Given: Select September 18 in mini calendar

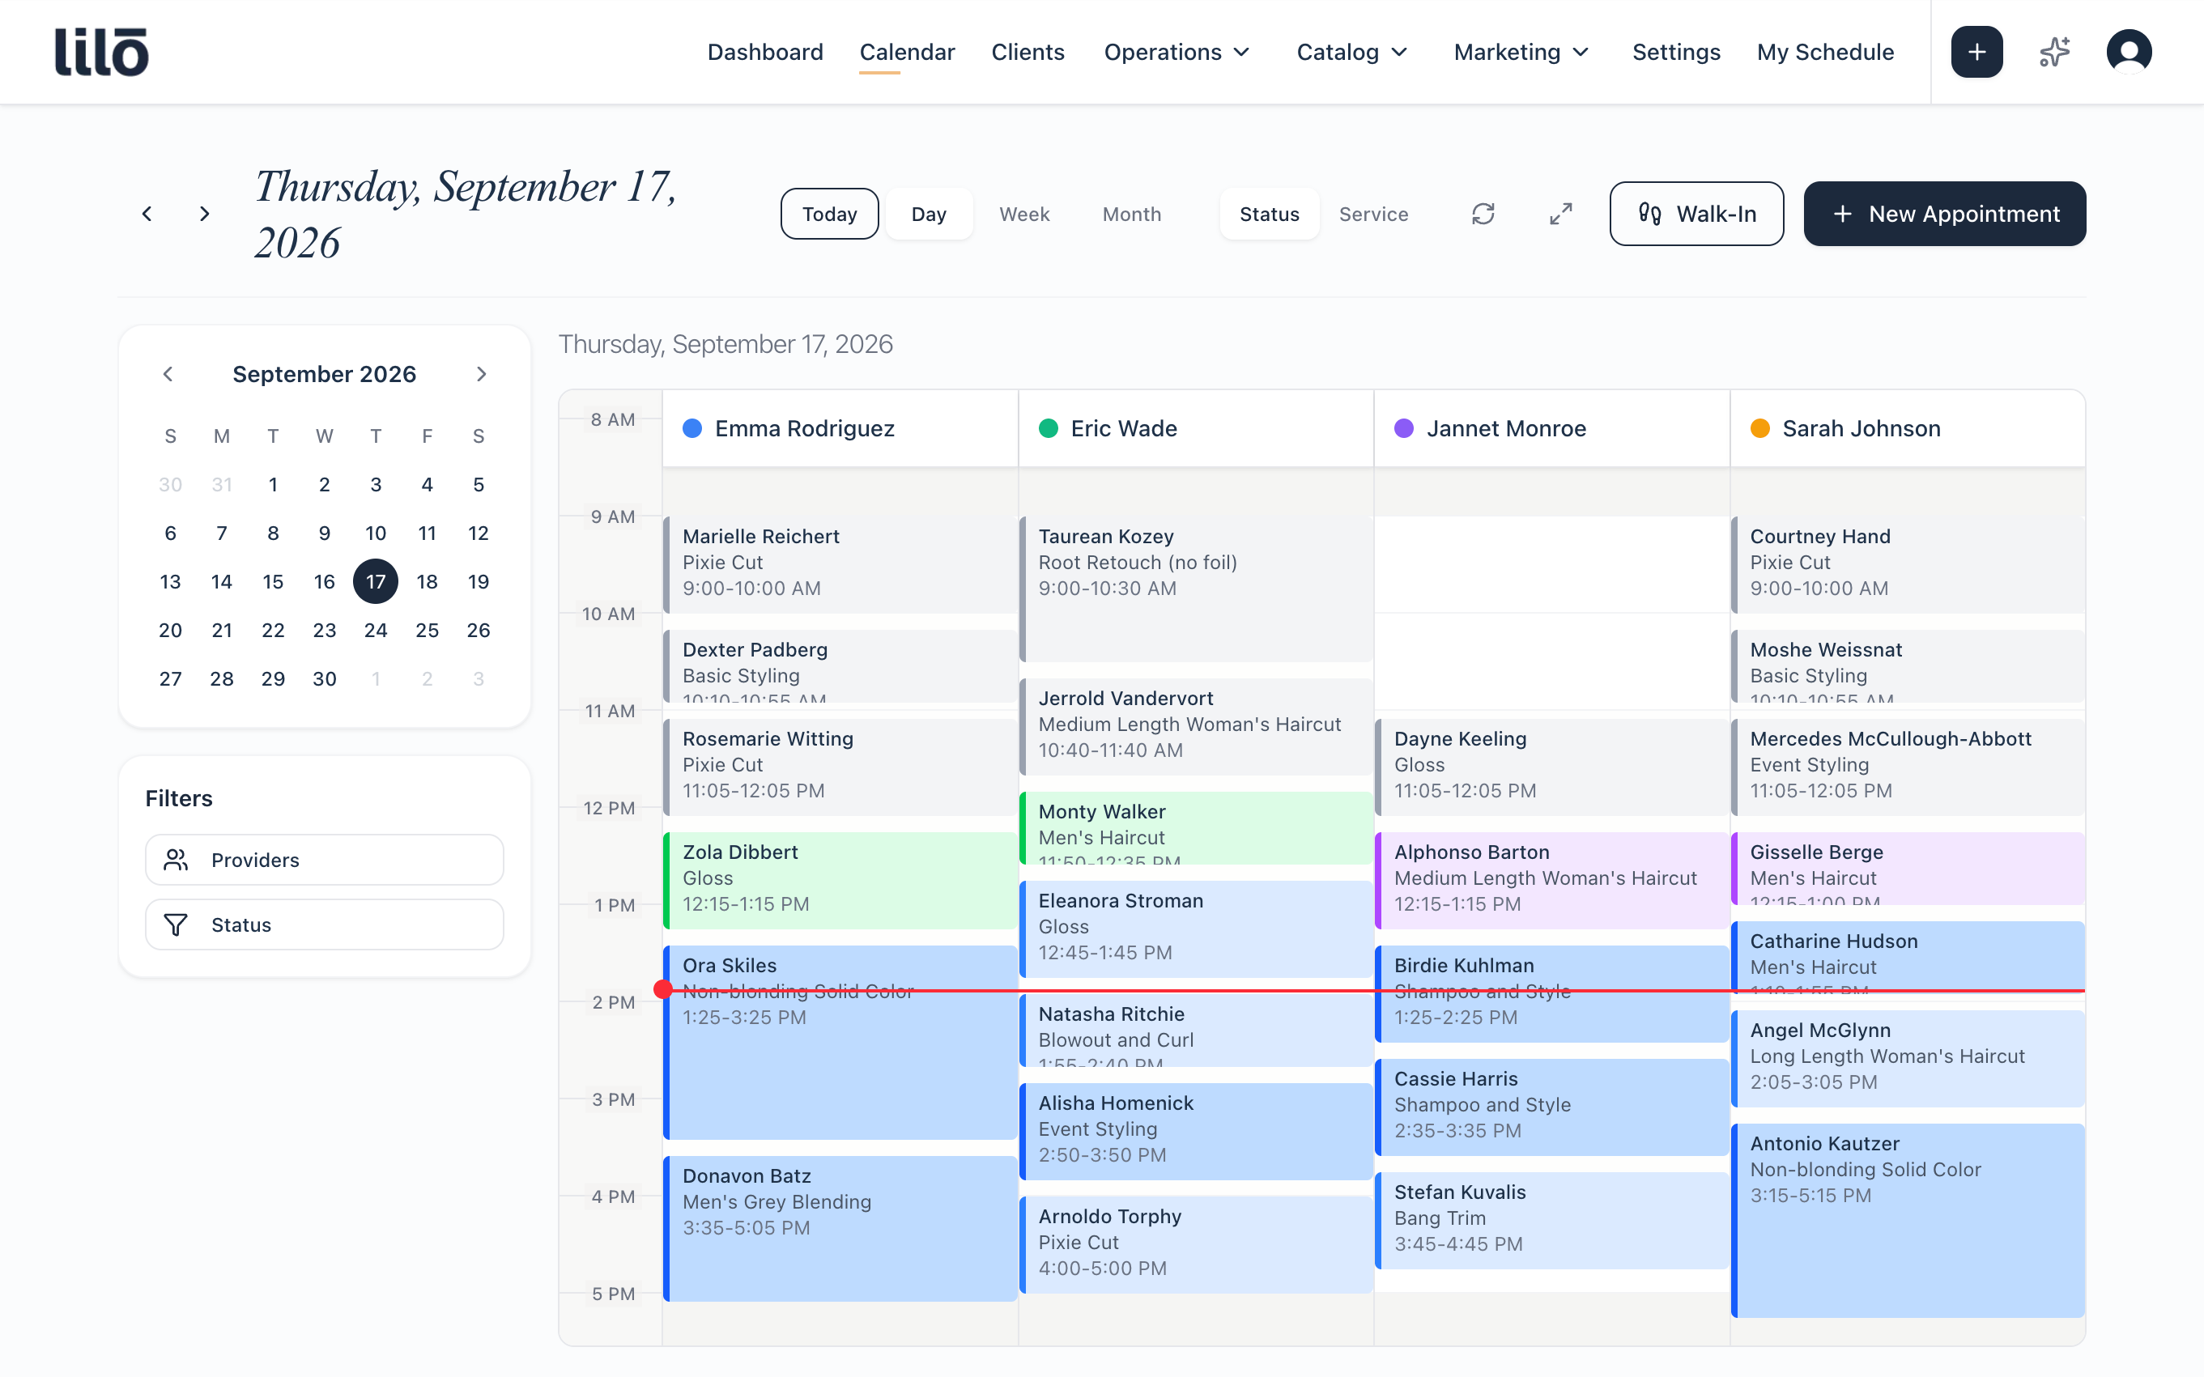Looking at the screenshot, I should coord(428,582).
